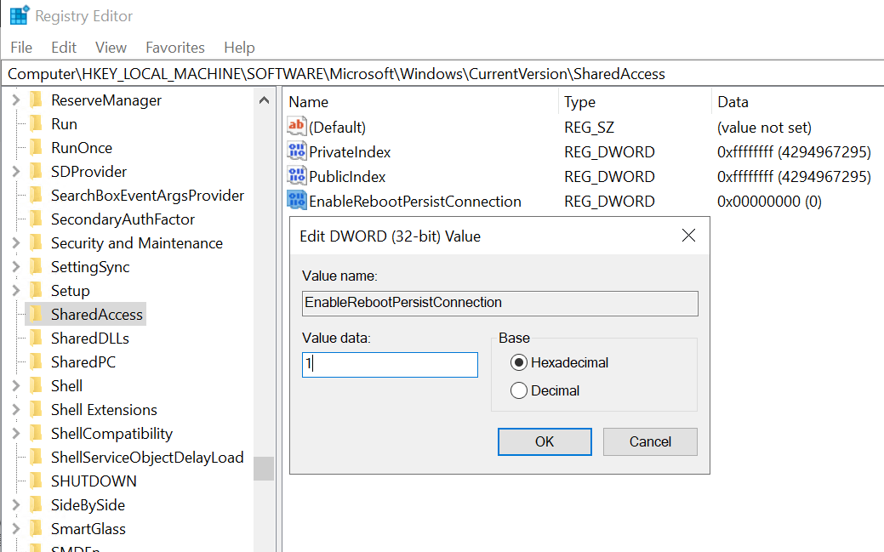Click the Data column header
The width and height of the screenshot is (884, 552).
coord(798,101)
